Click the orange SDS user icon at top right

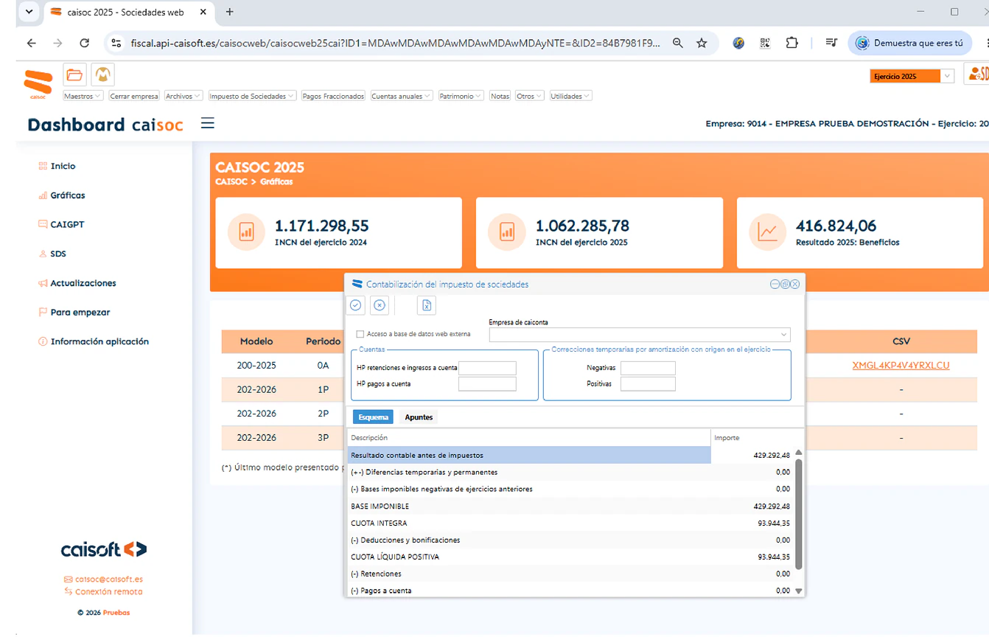point(977,74)
